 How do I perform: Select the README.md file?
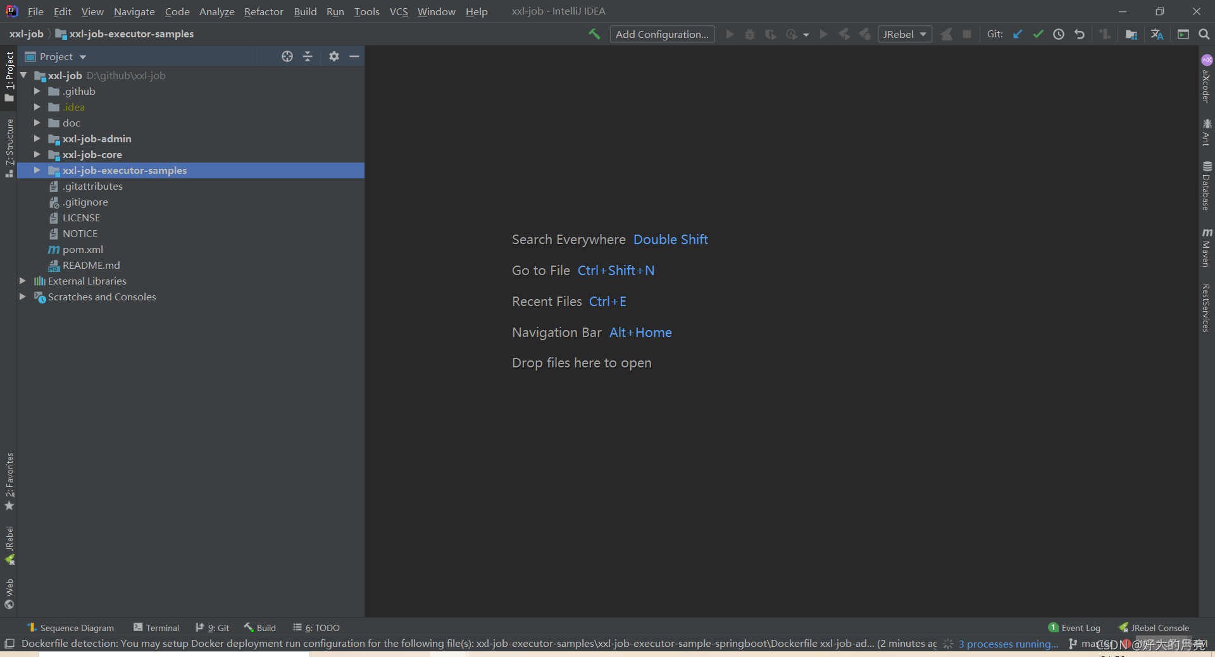[91, 265]
